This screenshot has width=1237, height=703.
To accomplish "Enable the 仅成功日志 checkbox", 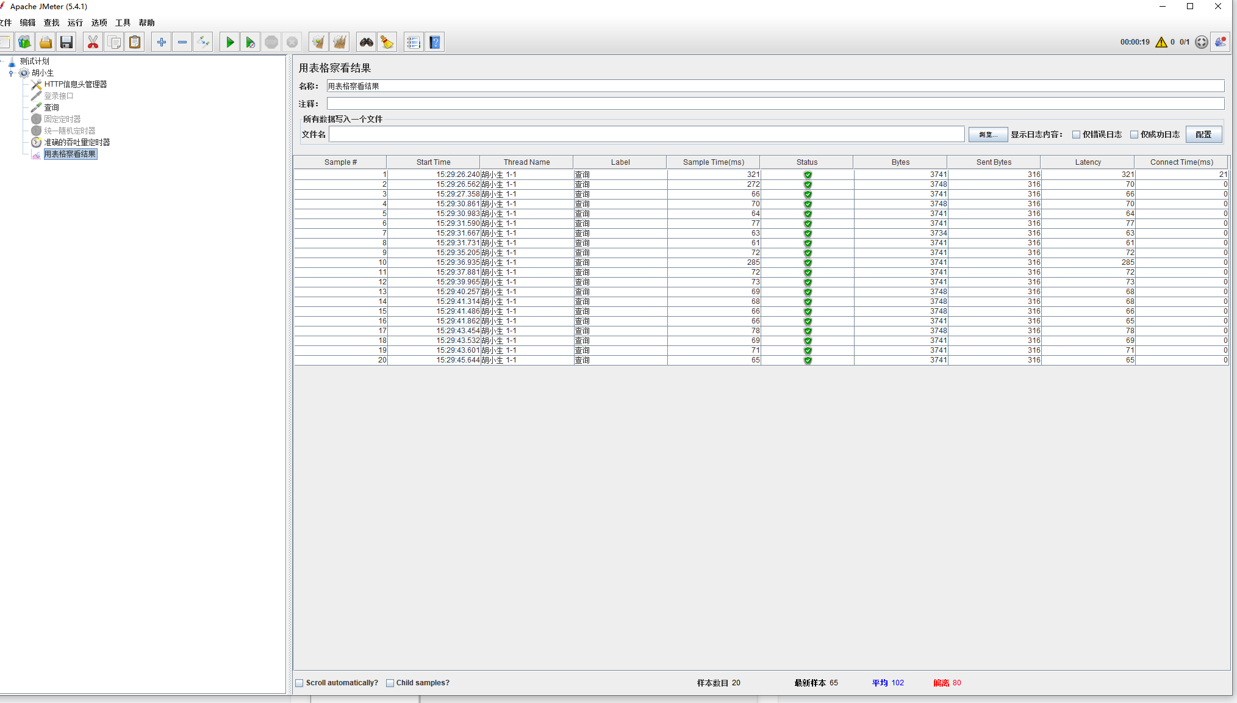I will tap(1134, 134).
